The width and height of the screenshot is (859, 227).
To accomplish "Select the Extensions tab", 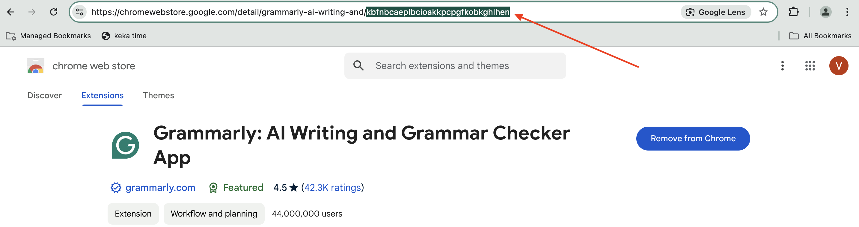I will (103, 96).
